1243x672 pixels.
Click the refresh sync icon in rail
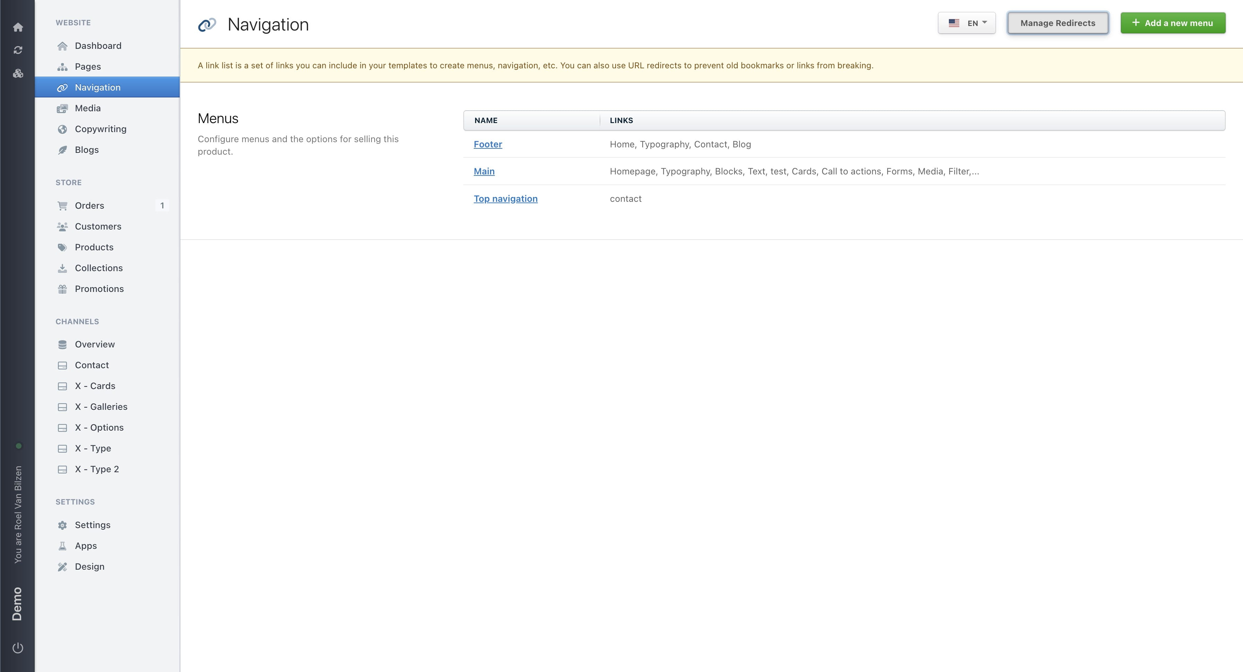pos(18,50)
